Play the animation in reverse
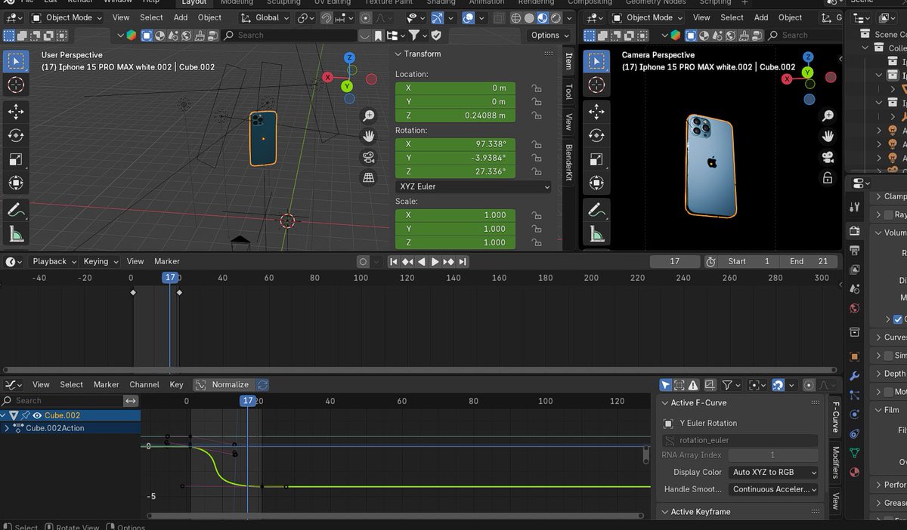Screen dimensions: 907x530 pos(421,261)
